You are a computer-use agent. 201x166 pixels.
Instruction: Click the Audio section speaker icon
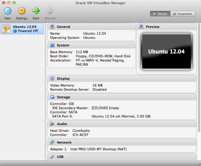coord(52,124)
